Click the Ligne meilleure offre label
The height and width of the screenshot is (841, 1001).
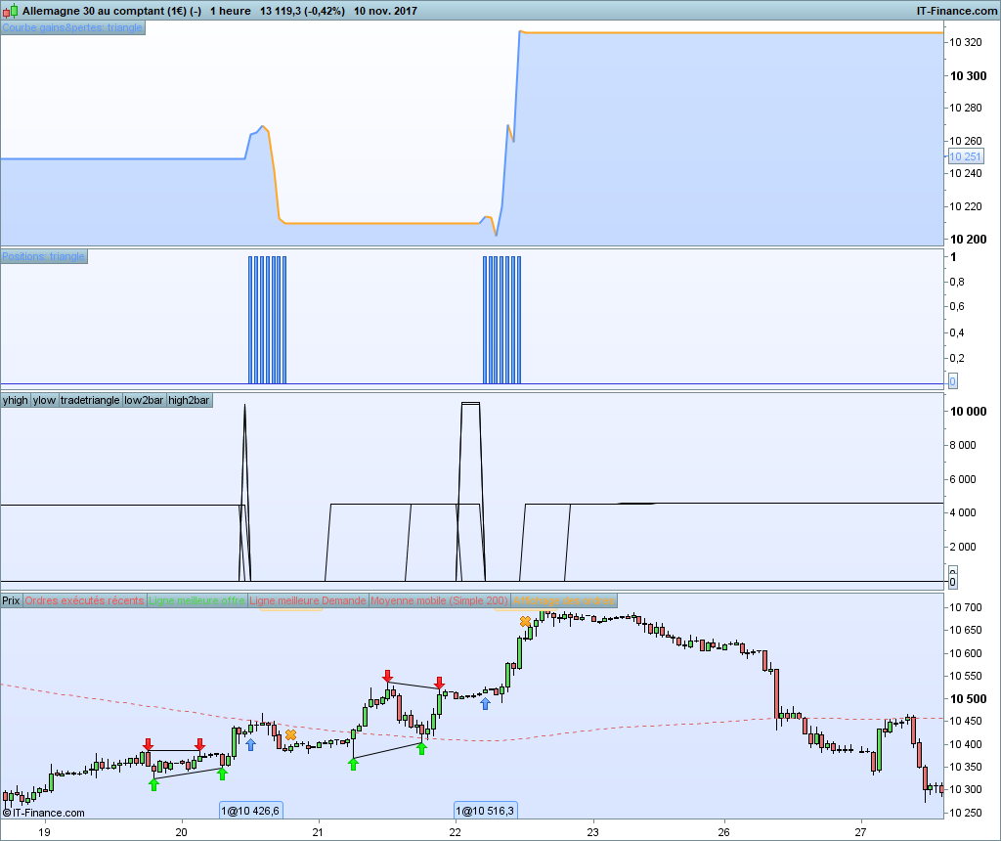click(196, 600)
